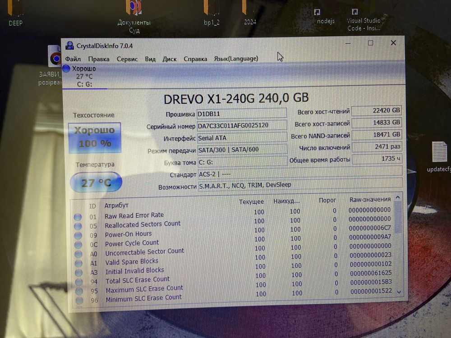Click the status dot for Uncorrectable Sector Count
Screen dimensions: 451x338
tap(78, 254)
